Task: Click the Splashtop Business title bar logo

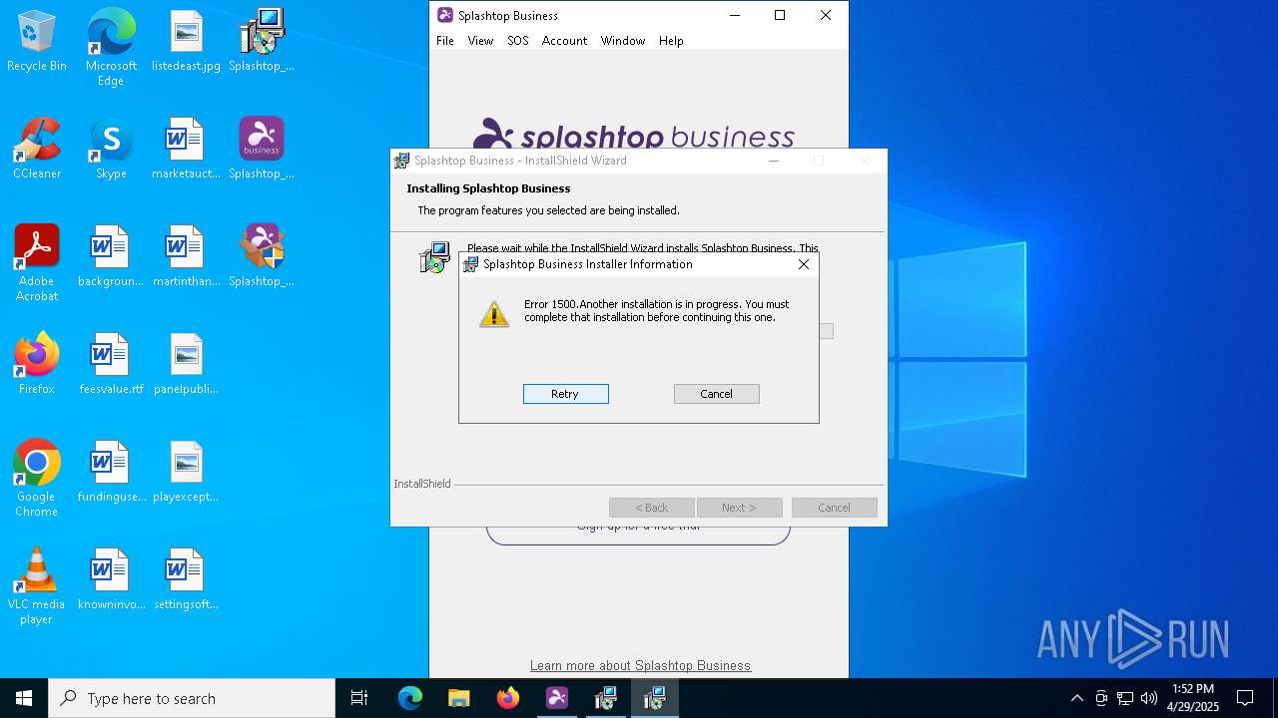Action: [445, 15]
